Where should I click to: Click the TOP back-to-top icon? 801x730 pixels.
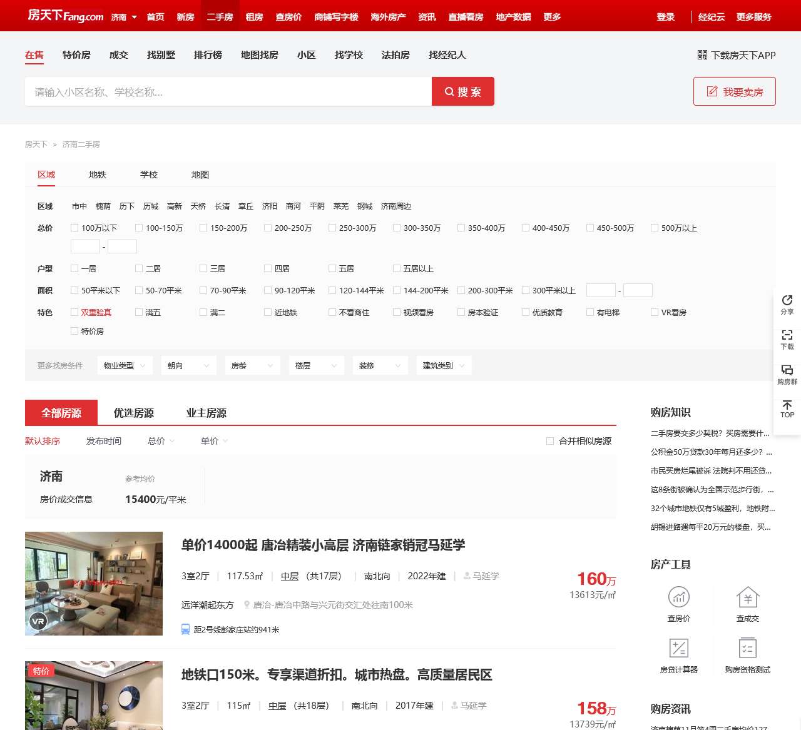point(787,410)
